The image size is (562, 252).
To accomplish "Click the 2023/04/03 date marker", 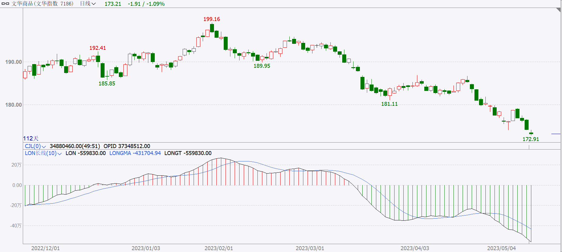I will [415, 248].
